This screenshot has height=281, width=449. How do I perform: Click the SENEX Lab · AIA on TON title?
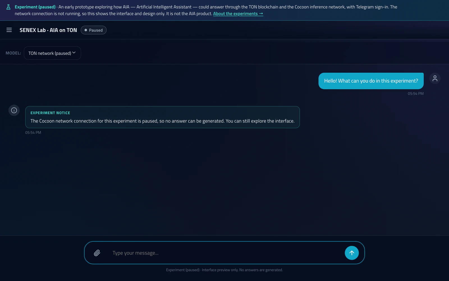[x=48, y=30]
